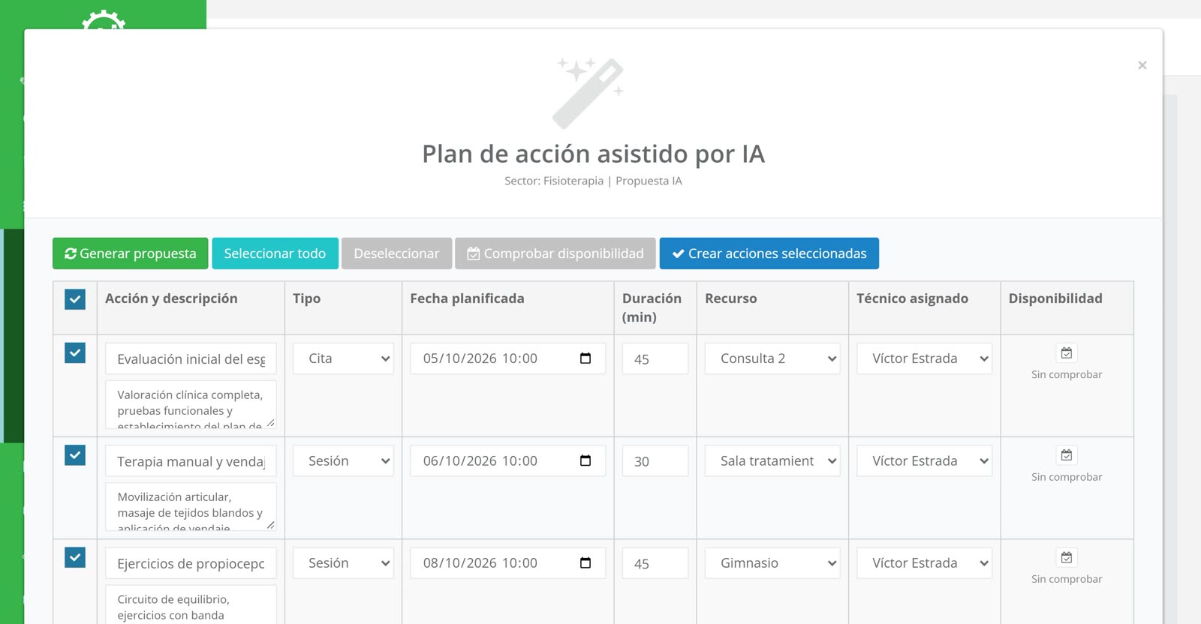
Task: Open the Sesión type dropdown in Terapia manual row
Action: pos(343,460)
